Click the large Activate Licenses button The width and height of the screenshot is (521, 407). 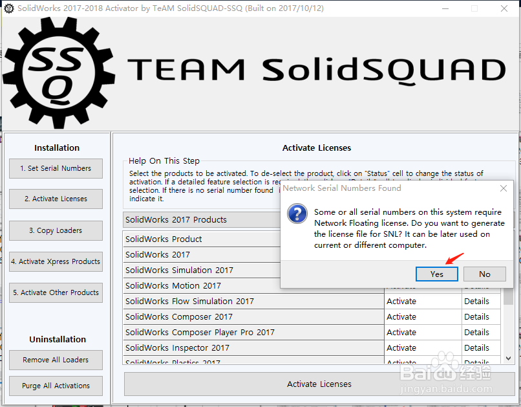[x=319, y=384]
